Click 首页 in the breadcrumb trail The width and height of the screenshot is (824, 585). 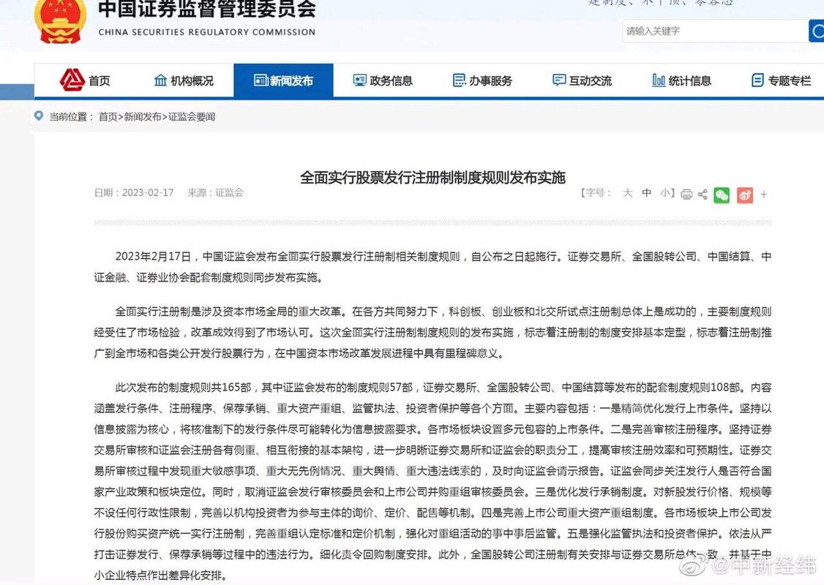pos(108,116)
